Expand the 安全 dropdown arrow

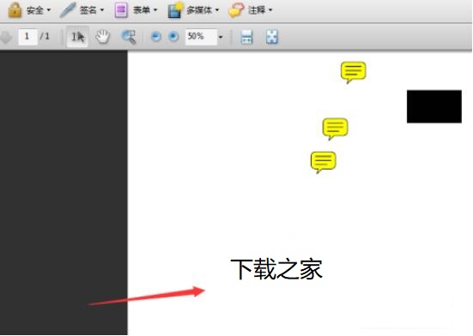(x=49, y=10)
